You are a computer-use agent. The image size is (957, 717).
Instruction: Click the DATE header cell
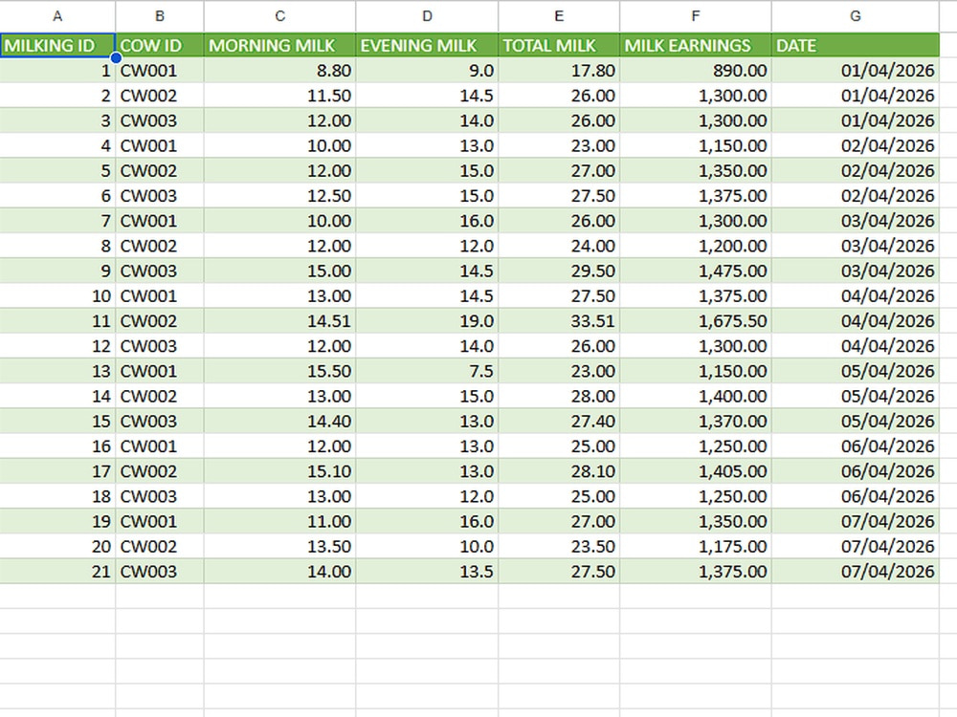[x=855, y=46]
